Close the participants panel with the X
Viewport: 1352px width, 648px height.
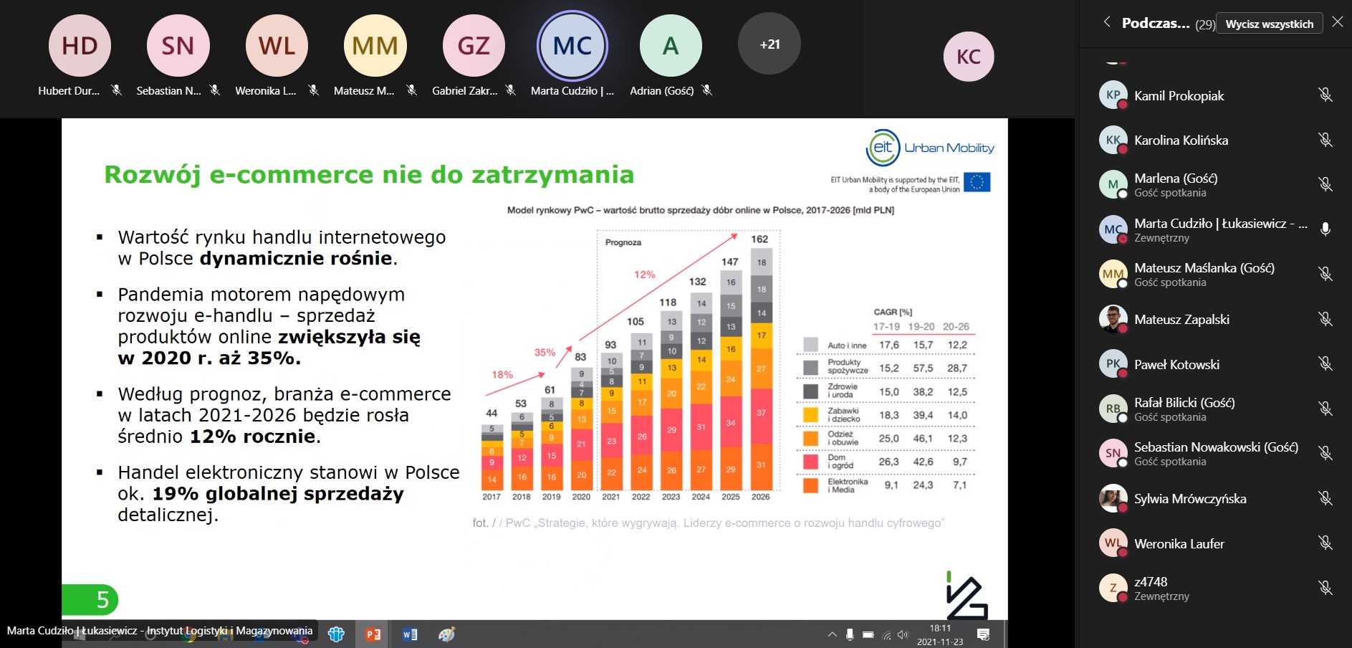[x=1338, y=22]
